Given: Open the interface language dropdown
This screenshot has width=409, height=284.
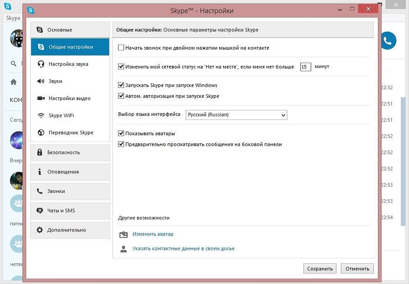Looking at the screenshot, I should click(236, 115).
